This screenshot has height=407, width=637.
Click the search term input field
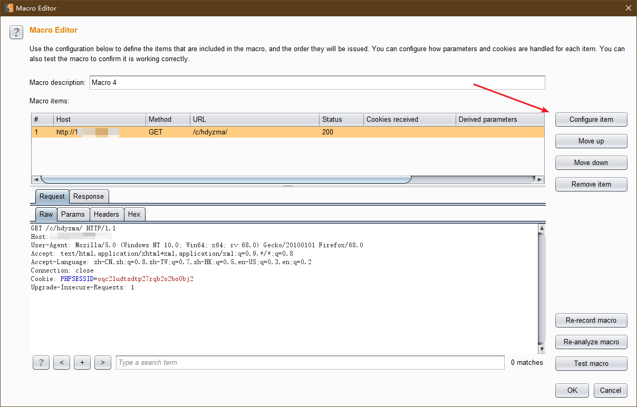pyautogui.click(x=310, y=363)
